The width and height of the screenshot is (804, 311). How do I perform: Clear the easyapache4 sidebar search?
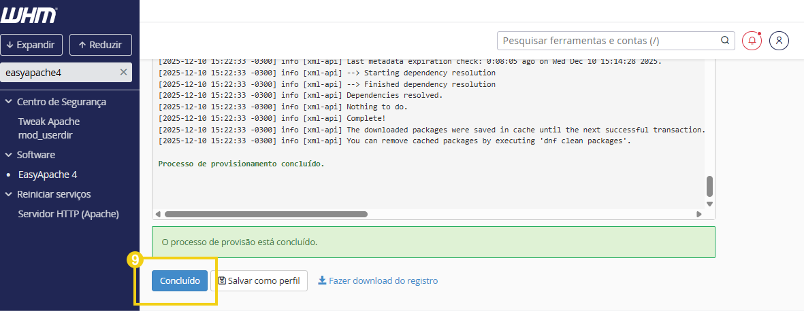point(123,72)
